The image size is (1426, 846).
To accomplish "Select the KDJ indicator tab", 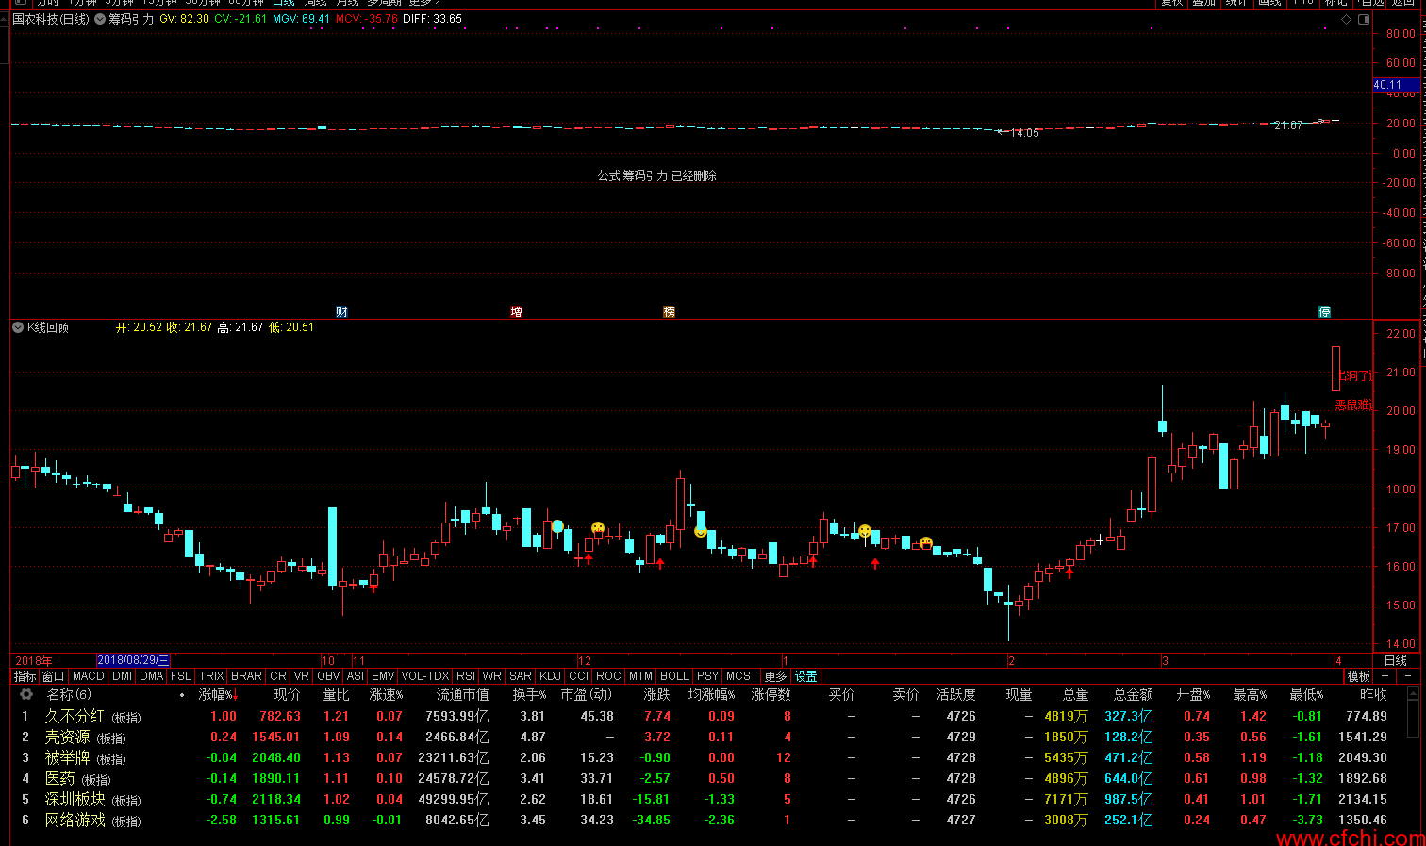I will (550, 676).
